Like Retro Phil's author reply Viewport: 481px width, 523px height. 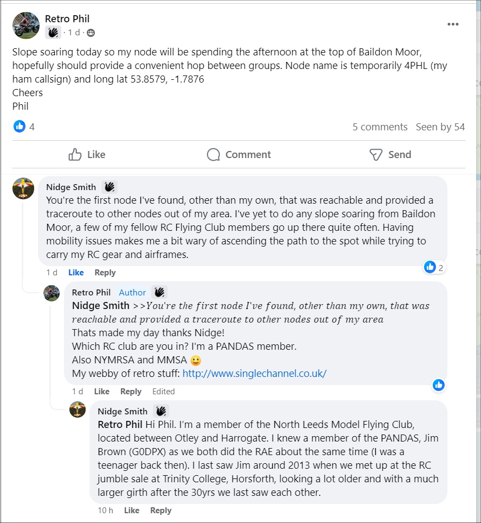click(x=101, y=392)
